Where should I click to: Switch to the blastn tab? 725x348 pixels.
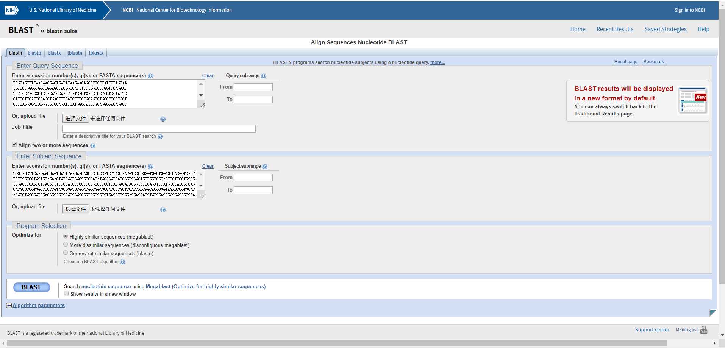pos(16,53)
